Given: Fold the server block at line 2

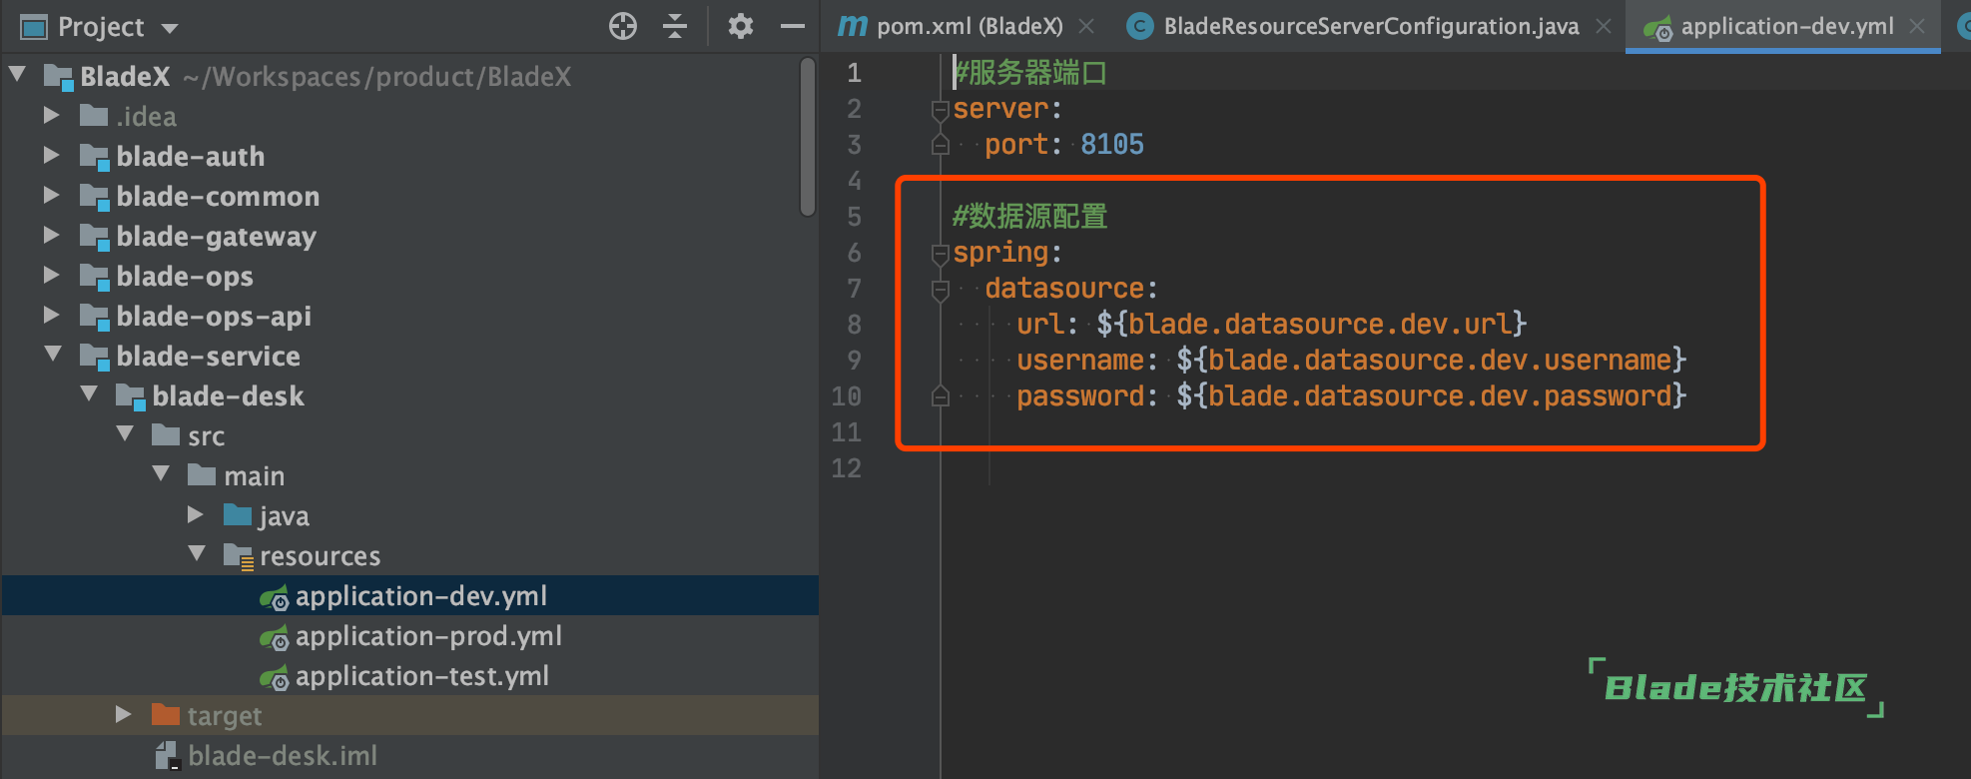Looking at the screenshot, I should tap(940, 110).
